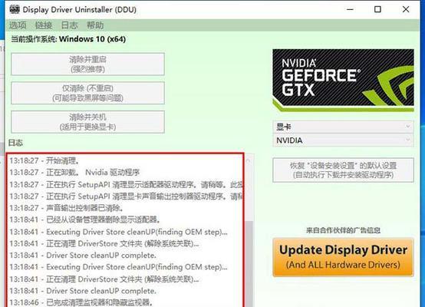Click the 来自合作伙伴的广告信息 label
This screenshot has width=425, height=307.
[343, 230]
